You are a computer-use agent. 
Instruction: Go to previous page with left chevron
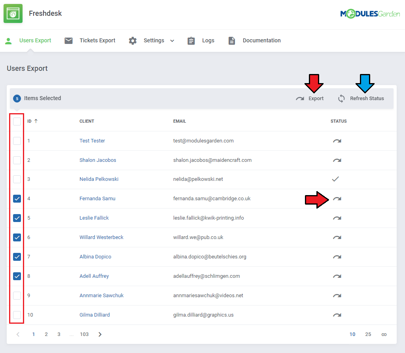click(x=18, y=334)
